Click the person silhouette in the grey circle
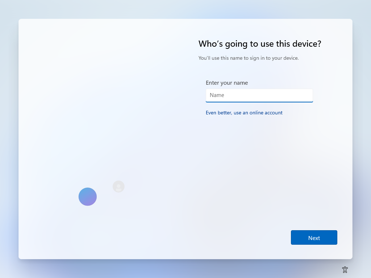Image resolution: width=371 pixels, height=278 pixels. (118, 187)
